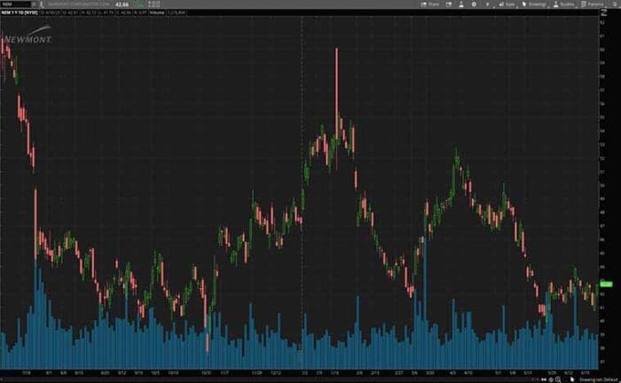621x383 pixels.
Task: Click the pan icon beside the zoom magnifier
Action: tap(551, 379)
